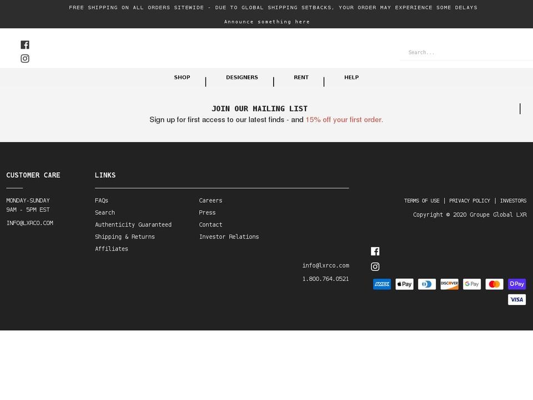Select the Apple Pay payment icon

404,284
